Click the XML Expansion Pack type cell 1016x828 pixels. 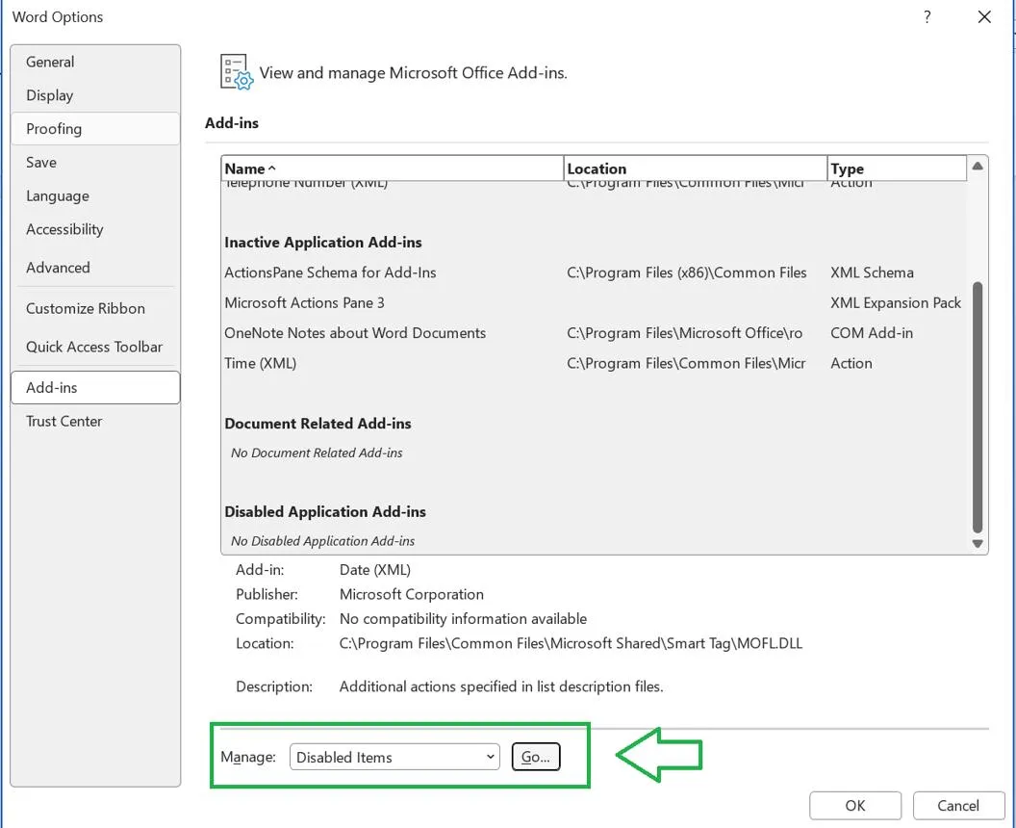pyautogui.click(x=896, y=303)
